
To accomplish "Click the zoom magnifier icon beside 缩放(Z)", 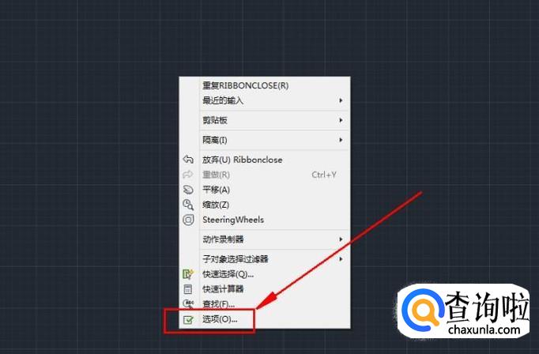I will coord(188,205).
